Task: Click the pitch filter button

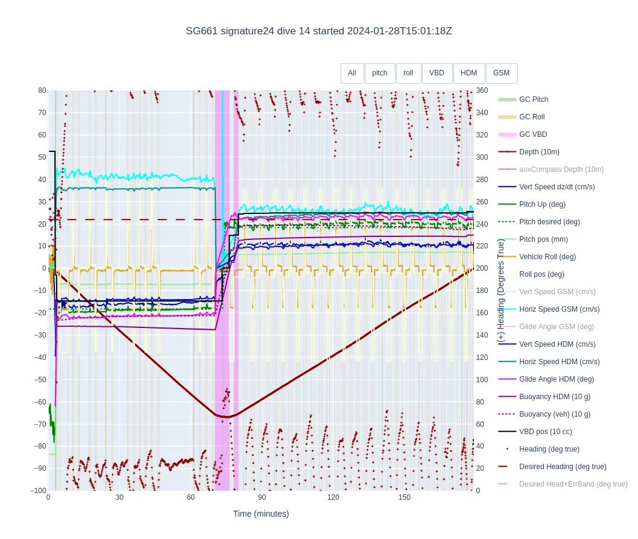Action: pos(380,74)
